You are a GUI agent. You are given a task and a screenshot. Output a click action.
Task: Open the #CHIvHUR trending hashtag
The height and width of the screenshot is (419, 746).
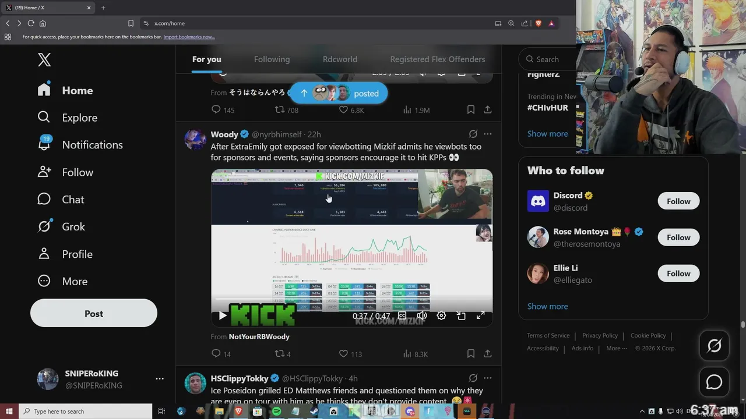[x=548, y=108]
